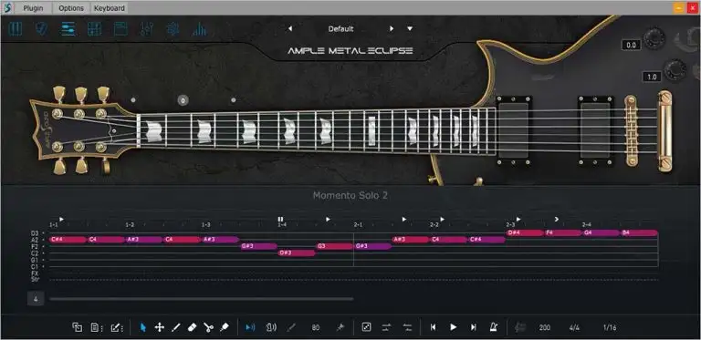Click the bar count box showing 4
This screenshot has height=340, width=701.
coord(36,299)
